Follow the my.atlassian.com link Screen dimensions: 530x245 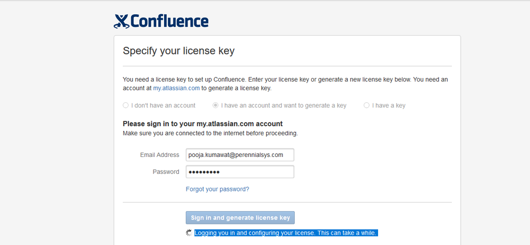pyautogui.click(x=176, y=89)
